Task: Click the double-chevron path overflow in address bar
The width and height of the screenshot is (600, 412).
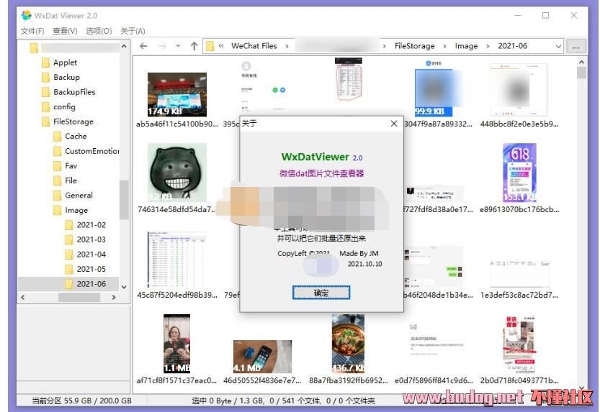Action: coord(221,46)
